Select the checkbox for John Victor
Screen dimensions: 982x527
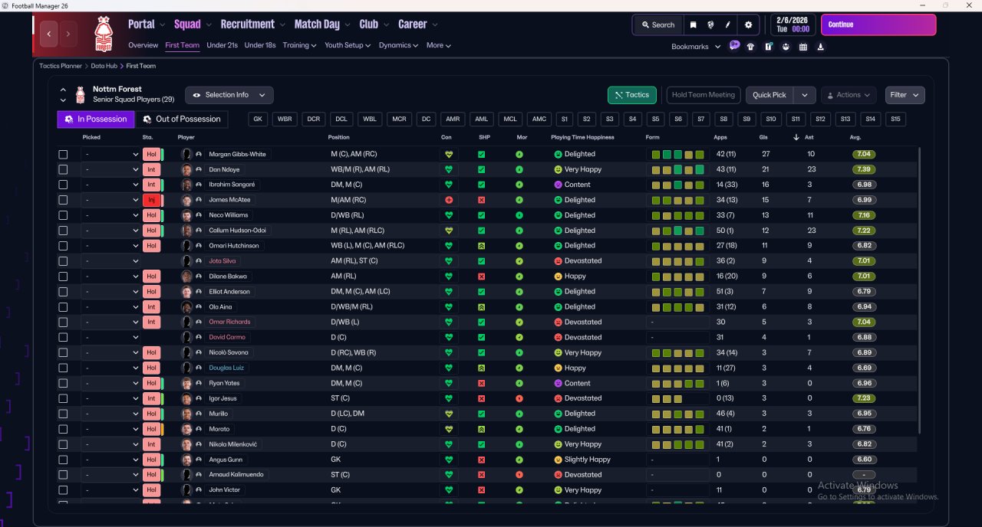[63, 490]
